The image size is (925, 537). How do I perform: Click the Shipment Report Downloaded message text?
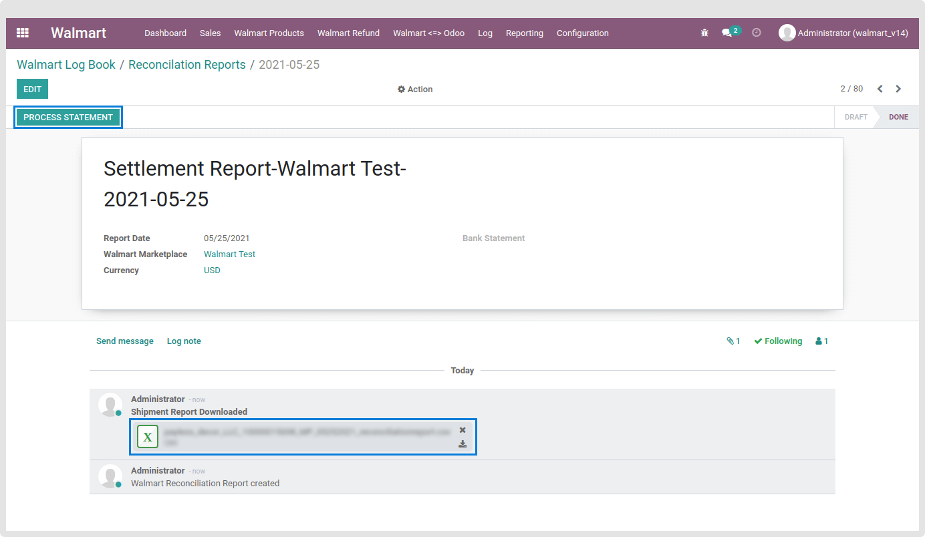189,412
